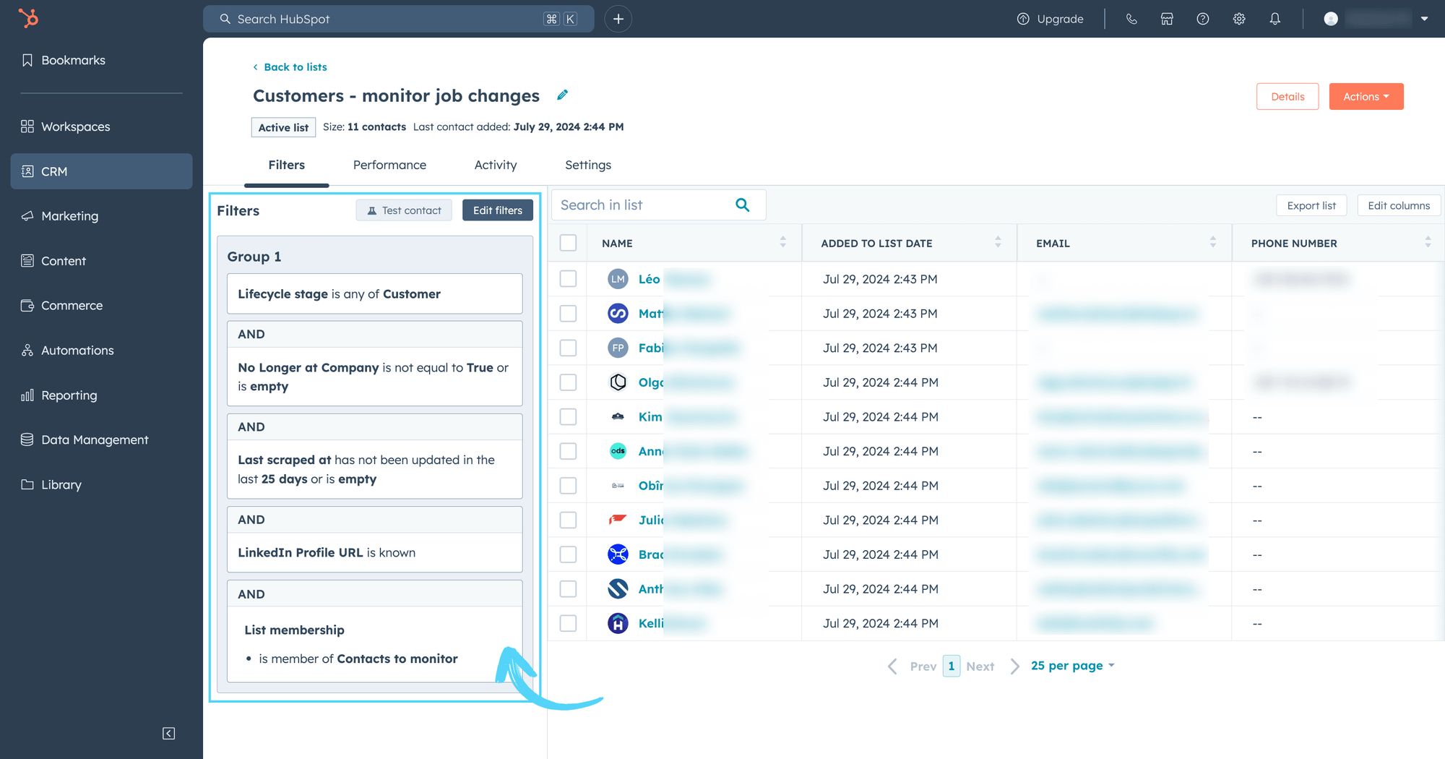Switch to the Activity tab
Screen dimensions: 1445x759
point(496,165)
